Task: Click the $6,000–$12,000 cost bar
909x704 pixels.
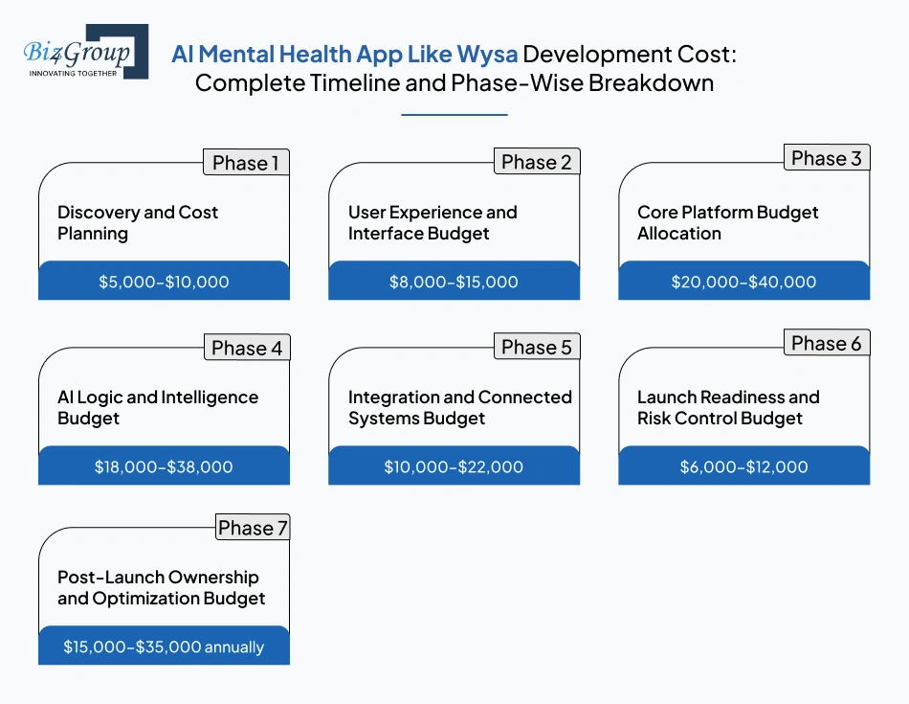Action: click(743, 466)
